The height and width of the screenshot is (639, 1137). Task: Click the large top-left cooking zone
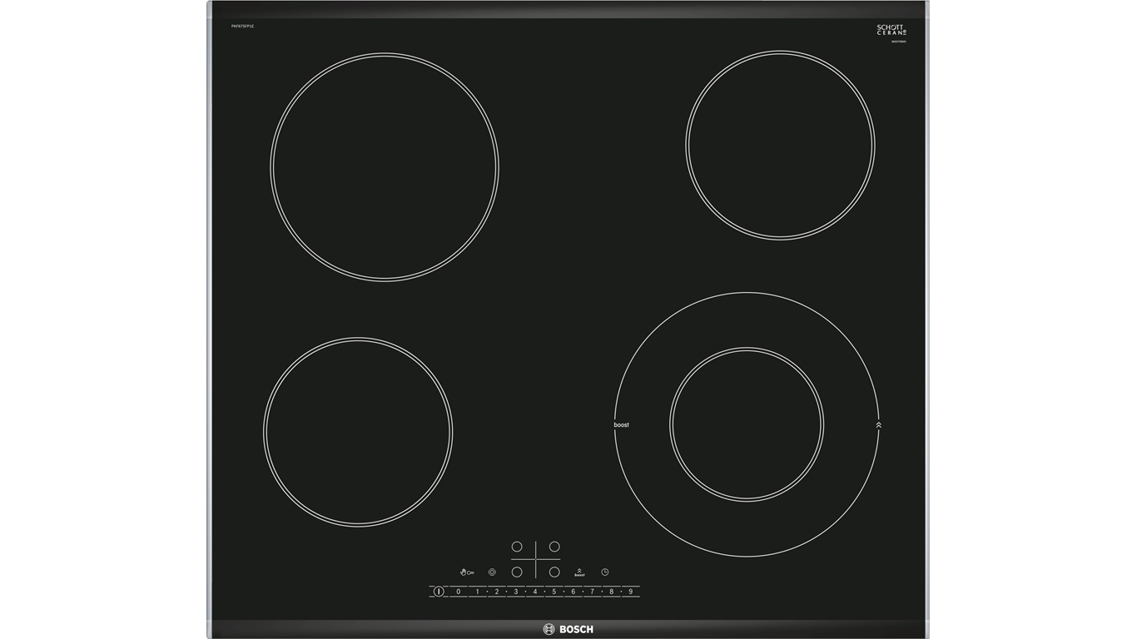click(x=385, y=166)
